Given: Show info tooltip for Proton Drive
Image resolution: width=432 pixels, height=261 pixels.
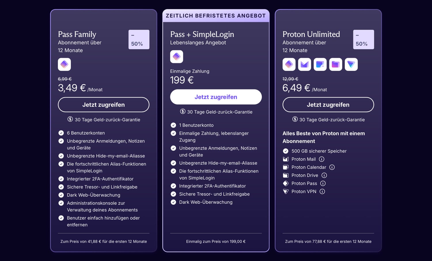Looking at the screenshot, I should [x=324, y=175].
